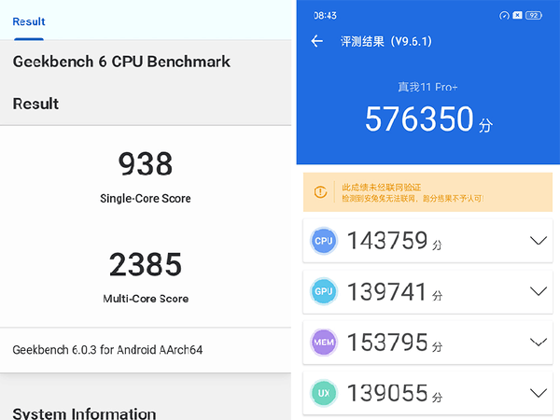Click the orange warning icon in banner
The width and height of the screenshot is (560, 420).
[x=320, y=191]
